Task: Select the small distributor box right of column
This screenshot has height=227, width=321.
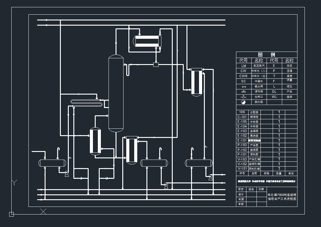Action: pos(156,64)
